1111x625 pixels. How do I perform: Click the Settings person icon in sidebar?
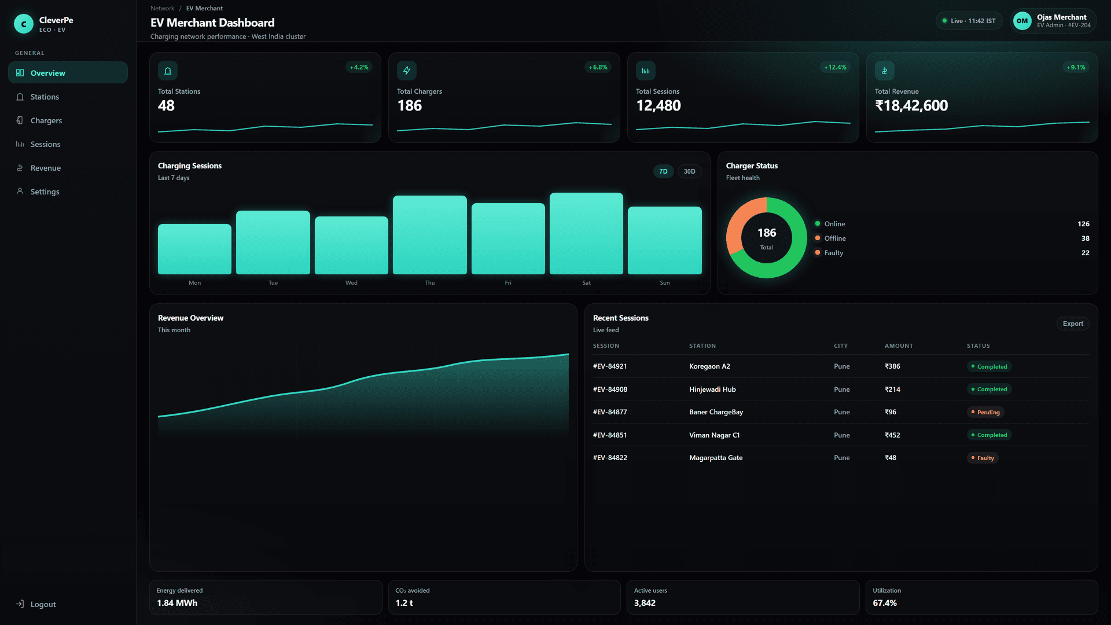click(x=20, y=191)
